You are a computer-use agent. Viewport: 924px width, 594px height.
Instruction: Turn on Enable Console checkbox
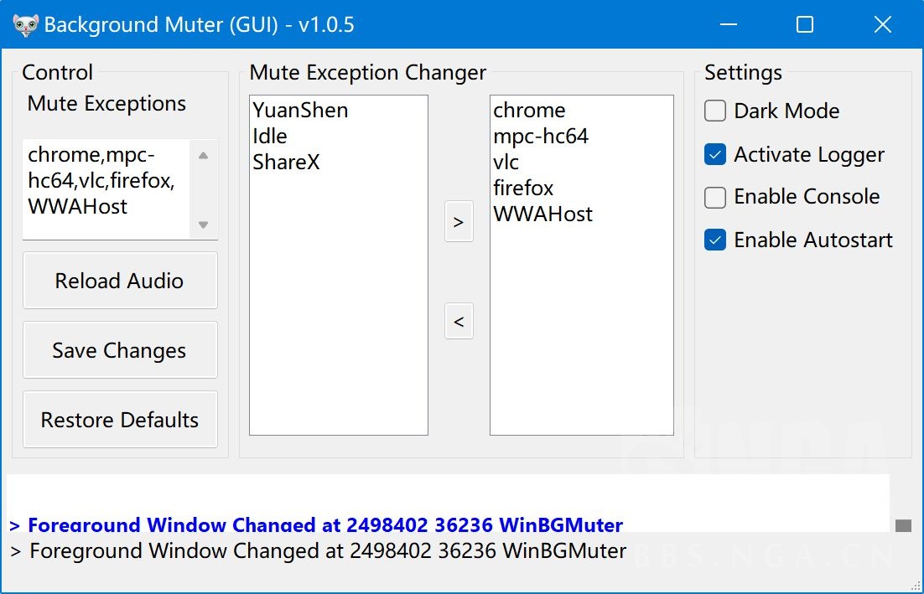tap(715, 198)
